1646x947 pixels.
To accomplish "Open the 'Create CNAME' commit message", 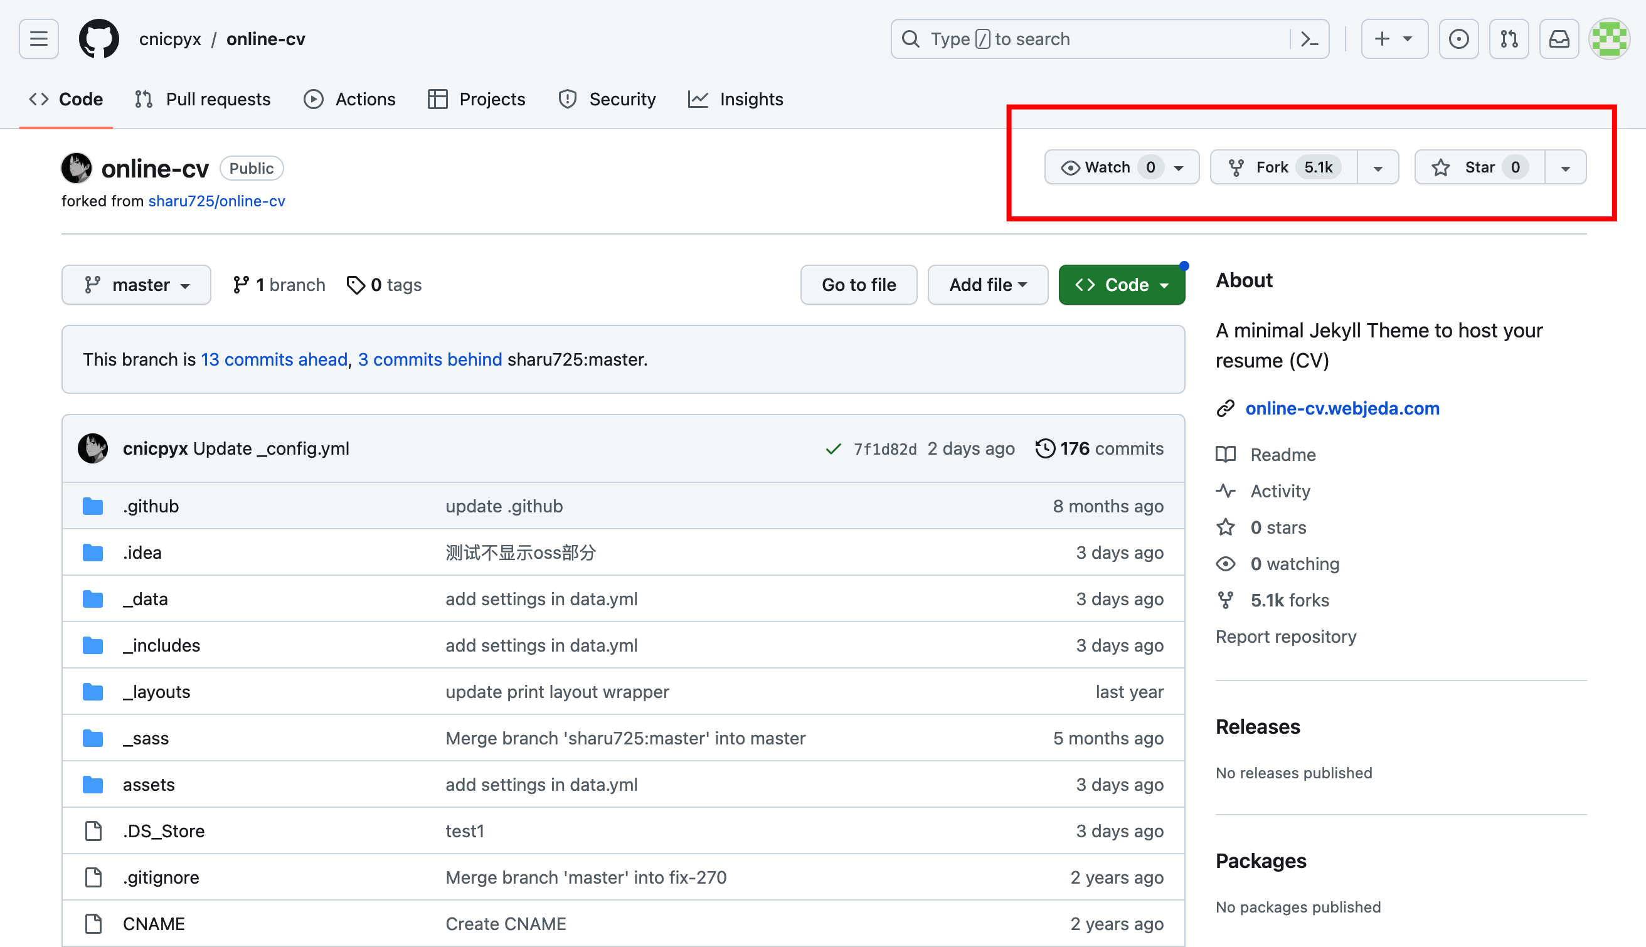I will tap(506, 924).
